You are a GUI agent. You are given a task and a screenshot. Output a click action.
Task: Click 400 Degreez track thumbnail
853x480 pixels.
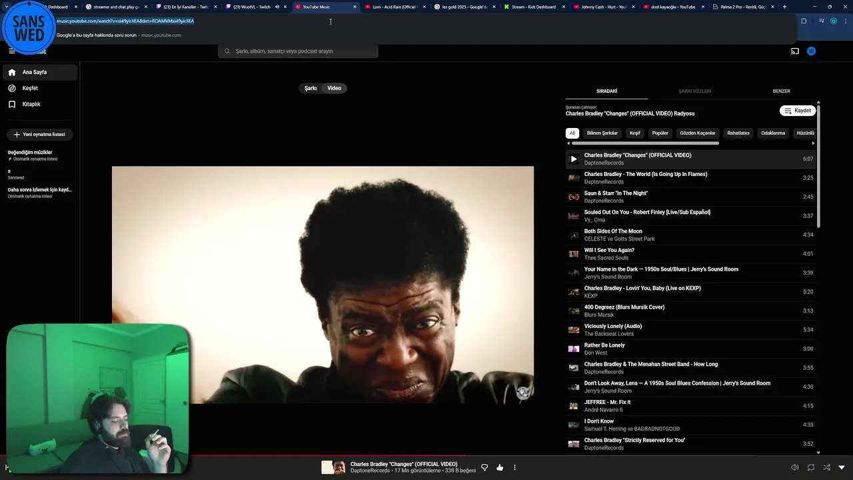coord(573,311)
